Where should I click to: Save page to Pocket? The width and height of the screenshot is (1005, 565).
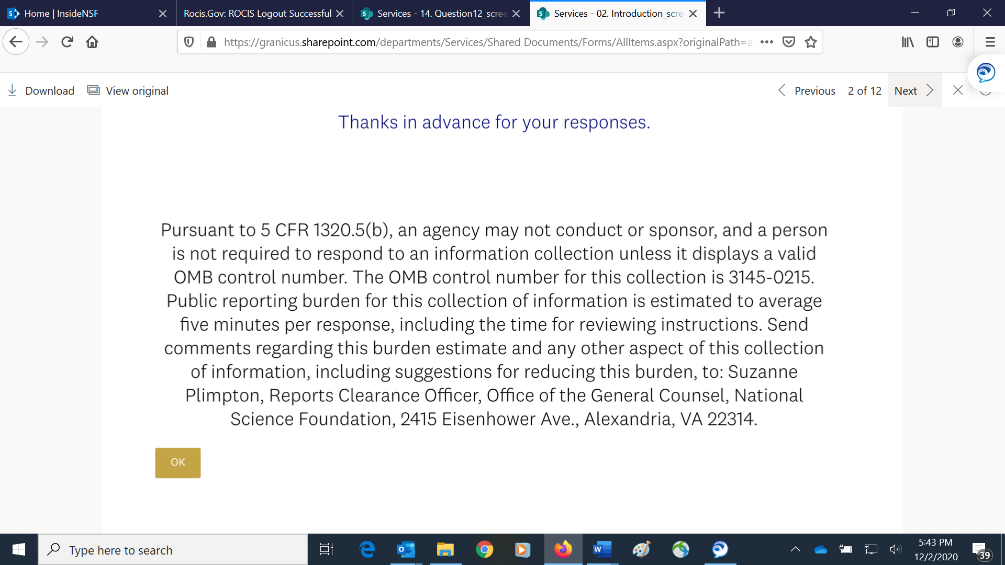pos(788,42)
